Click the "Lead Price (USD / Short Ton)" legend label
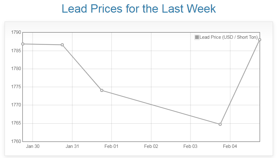The height and width of the screenshot is (158, 277). (229, 37)
